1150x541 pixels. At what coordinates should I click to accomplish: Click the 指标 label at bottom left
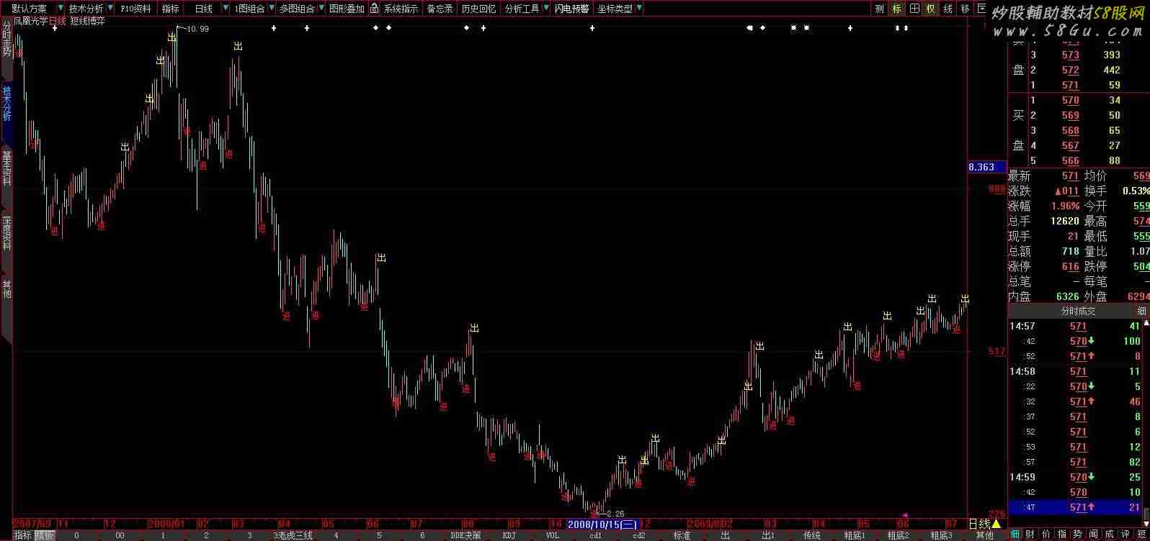click(23, 535)
